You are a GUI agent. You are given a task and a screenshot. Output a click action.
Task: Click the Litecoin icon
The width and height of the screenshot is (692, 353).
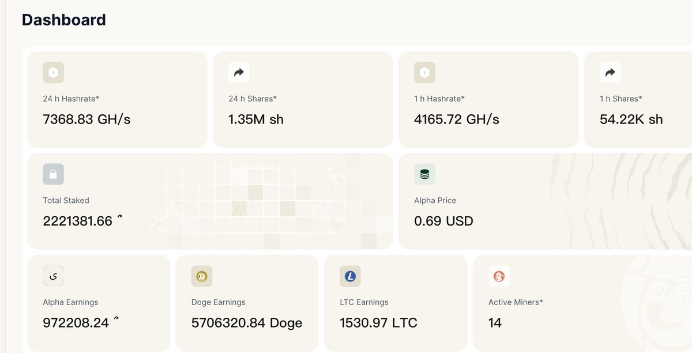pos(350,276)
